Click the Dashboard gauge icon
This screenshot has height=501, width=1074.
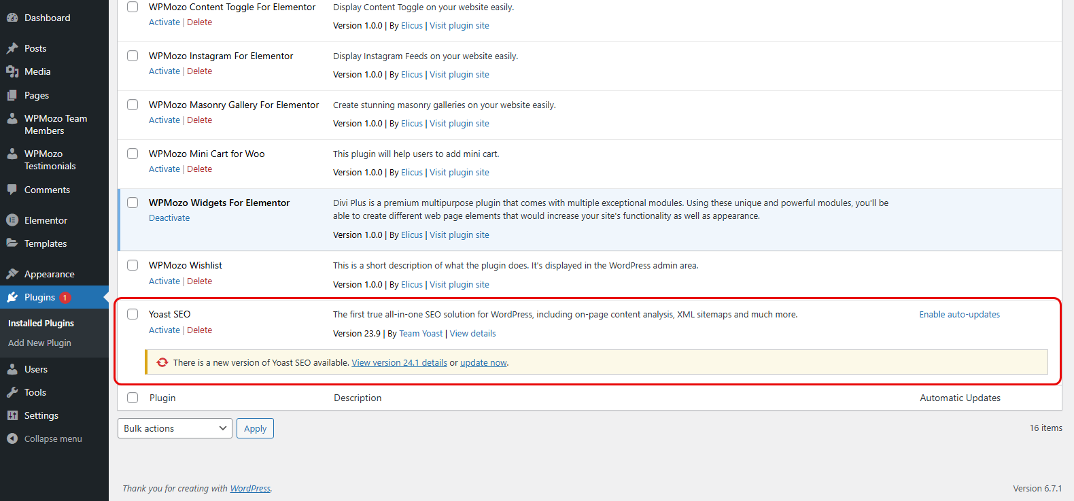pos(12,18)
